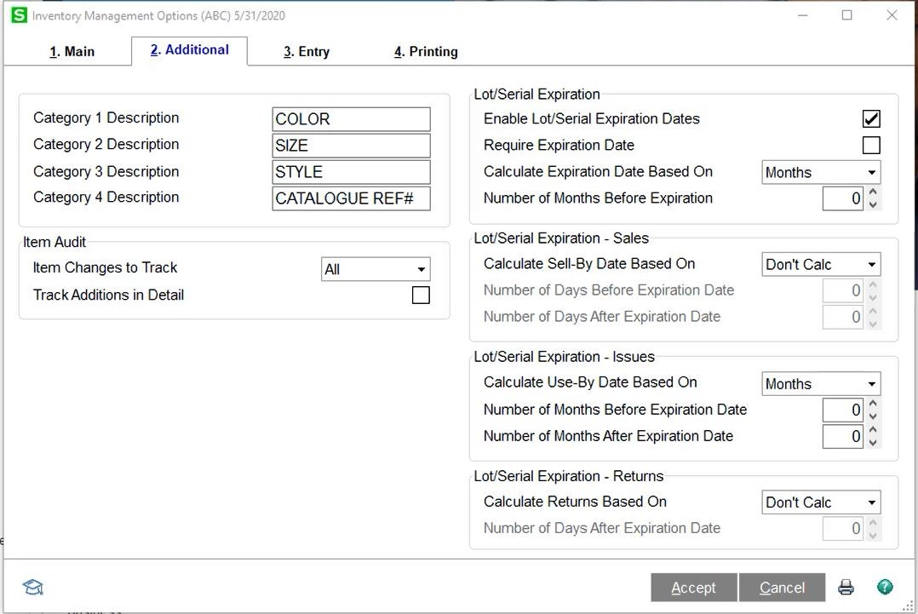Viewport: 918px width, 614px height.
Task: Open the Entry tab
Action: (307, 51)
